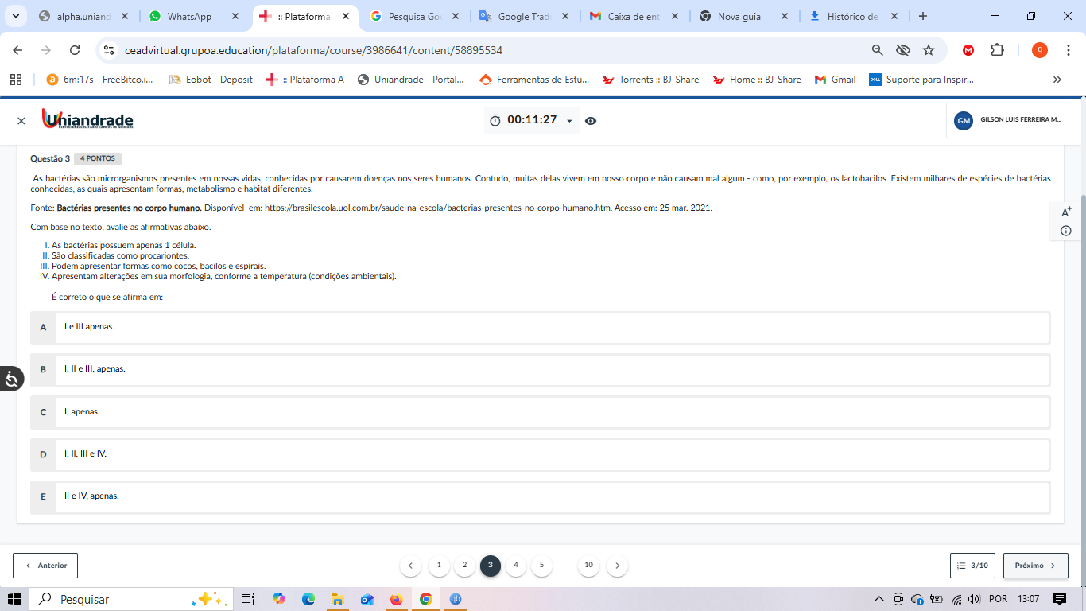Open the GM user profile menu
This screenshot has width=1086, height=611.
(1008, 120)
